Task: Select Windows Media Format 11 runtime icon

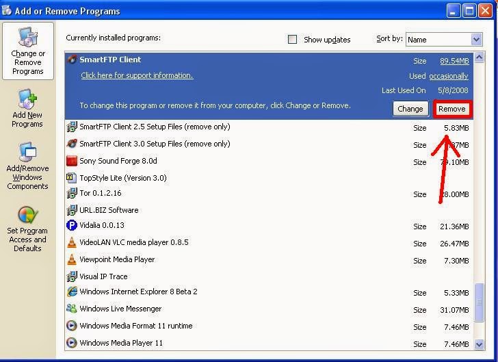Action: pyautogui.click(x=72, y=326)
